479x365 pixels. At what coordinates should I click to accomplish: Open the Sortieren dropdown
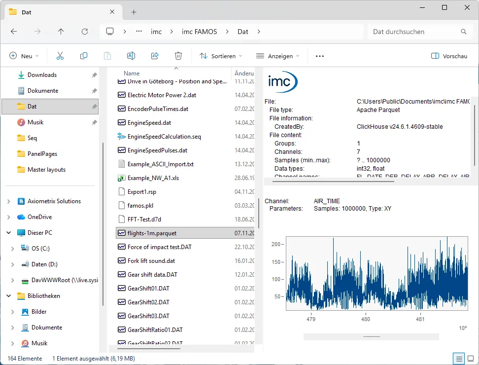(221, 56)
